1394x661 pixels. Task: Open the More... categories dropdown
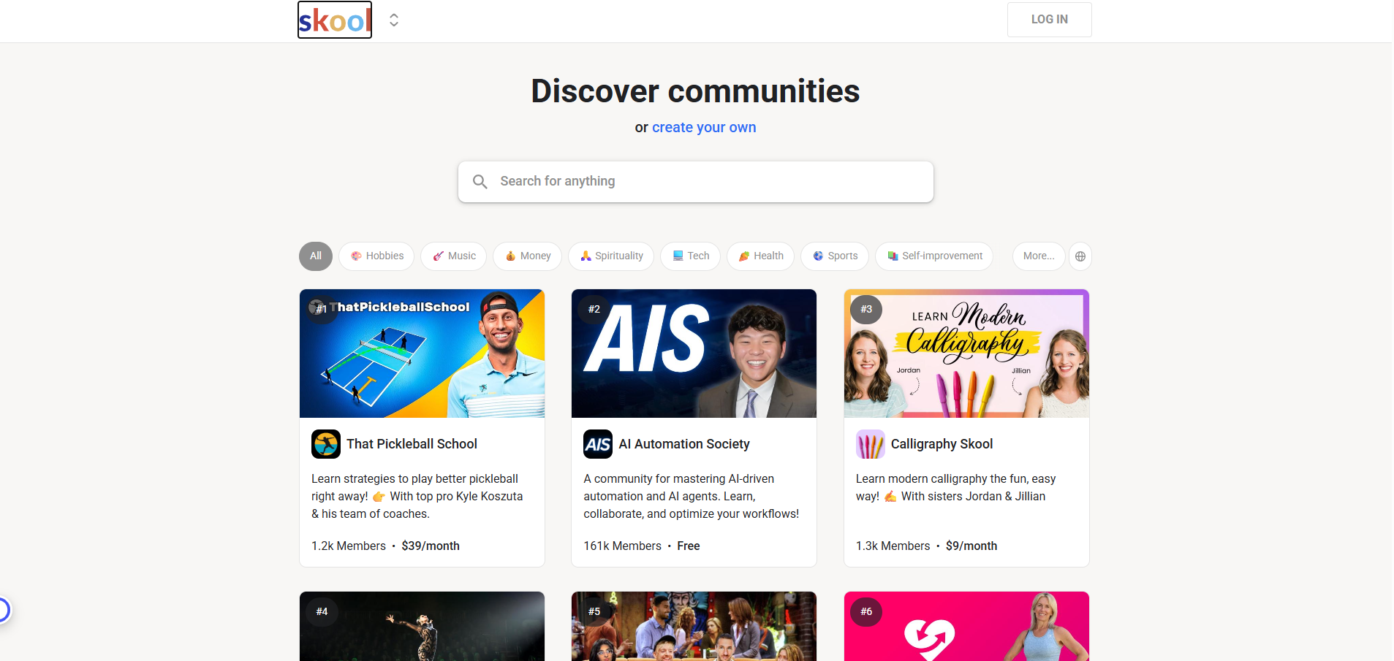[1039, 256]
